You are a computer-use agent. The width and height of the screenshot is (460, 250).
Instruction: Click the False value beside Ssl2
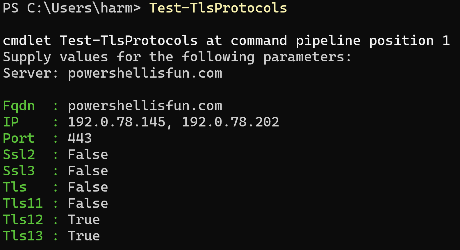pos(88,155)
